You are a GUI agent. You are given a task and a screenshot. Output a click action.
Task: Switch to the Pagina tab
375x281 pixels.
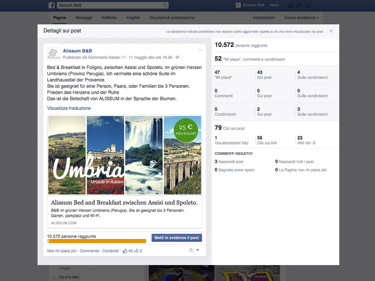point(60,18)
